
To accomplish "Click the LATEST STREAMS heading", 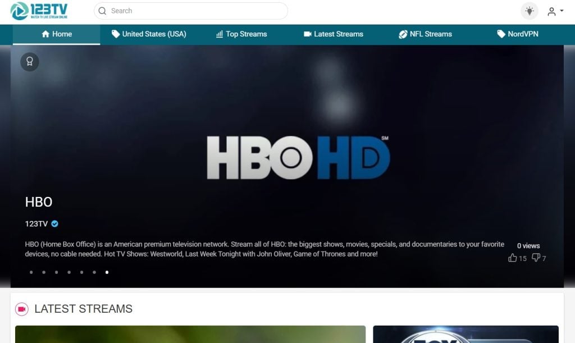I will [x=83, y=309].
